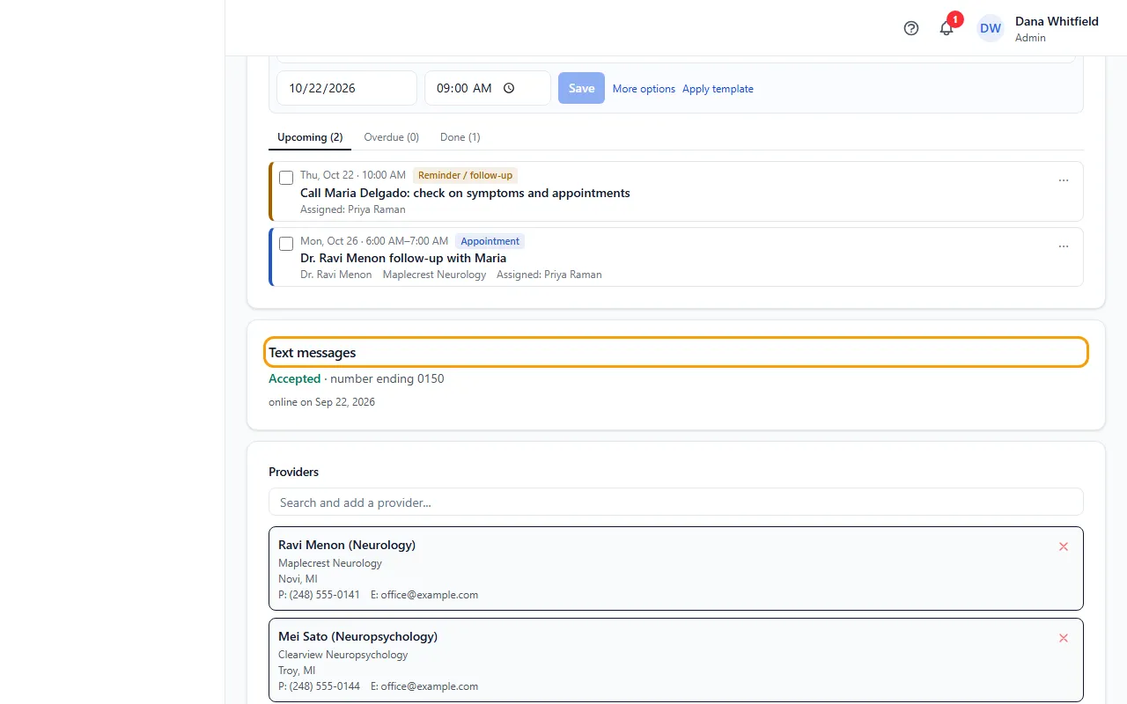Image resolution: width=1127 pixels, height=704 pixels.
Task: Click phone number (248) 555-0144
Action: tap(324, 686)
